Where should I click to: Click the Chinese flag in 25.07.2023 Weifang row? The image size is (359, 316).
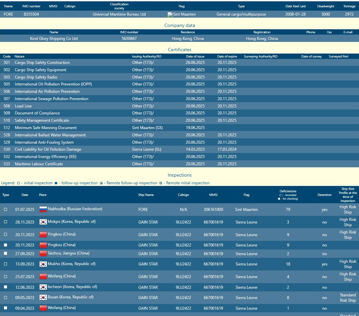coord(43,276)
